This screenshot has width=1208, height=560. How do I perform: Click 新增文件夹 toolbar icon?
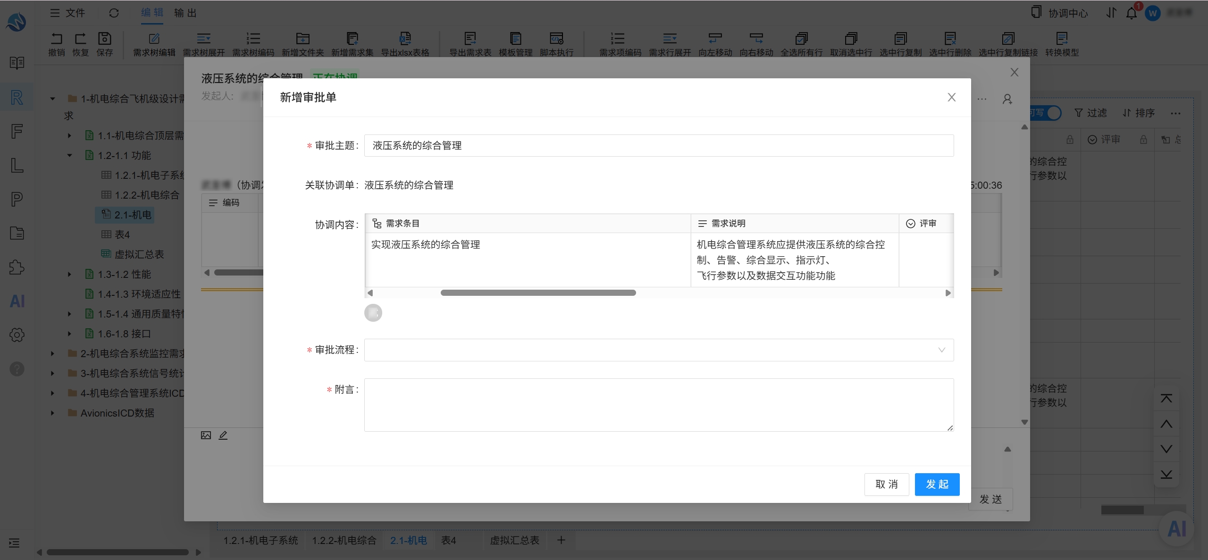[302, 39]
